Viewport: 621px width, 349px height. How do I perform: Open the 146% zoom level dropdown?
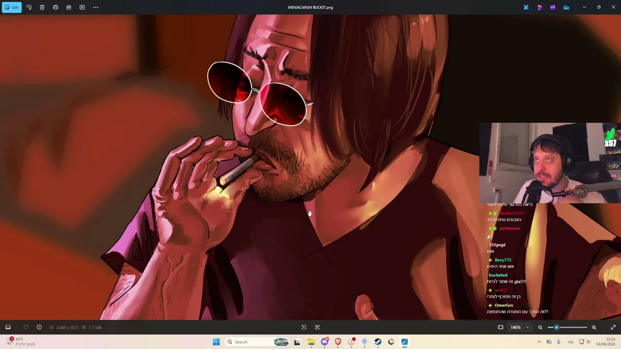(520, 327)
